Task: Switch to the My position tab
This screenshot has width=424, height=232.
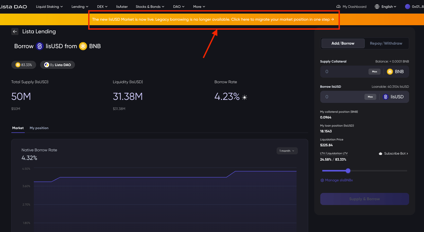Action: click(x=39, y=128)
